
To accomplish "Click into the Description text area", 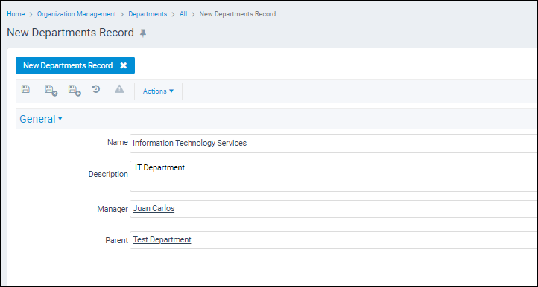I will [x=334, y=176].
